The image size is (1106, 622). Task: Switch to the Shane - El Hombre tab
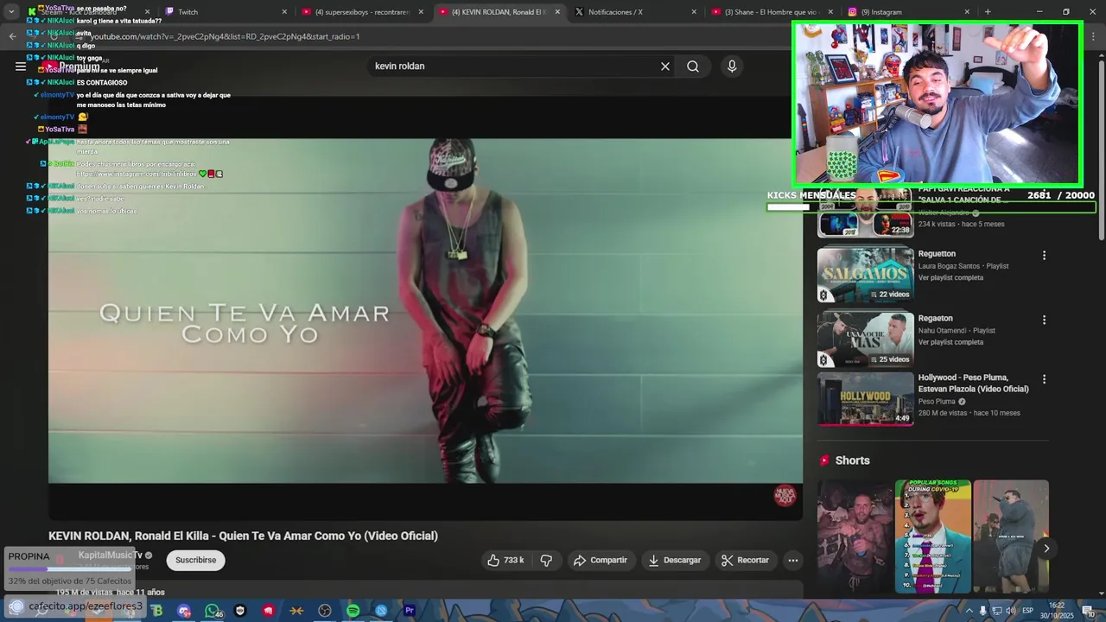772,12
